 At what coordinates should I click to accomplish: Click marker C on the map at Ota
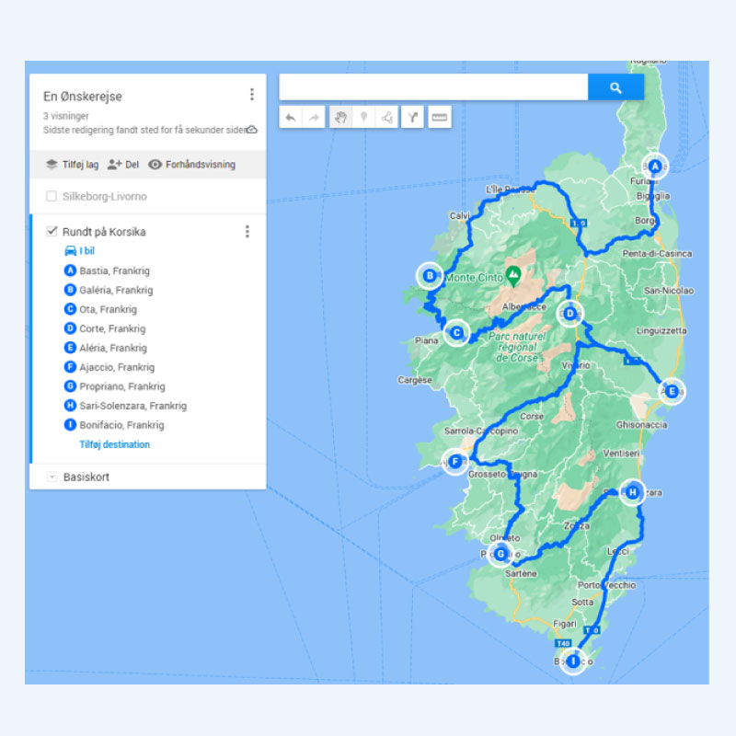(456, 333)
